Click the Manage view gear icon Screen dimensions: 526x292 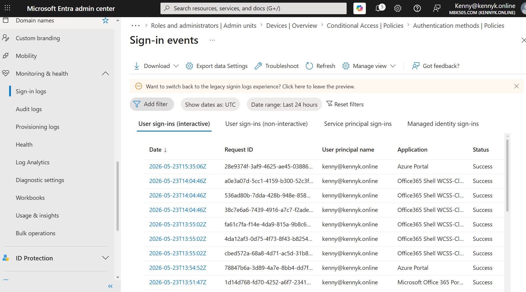pos(346,66)
